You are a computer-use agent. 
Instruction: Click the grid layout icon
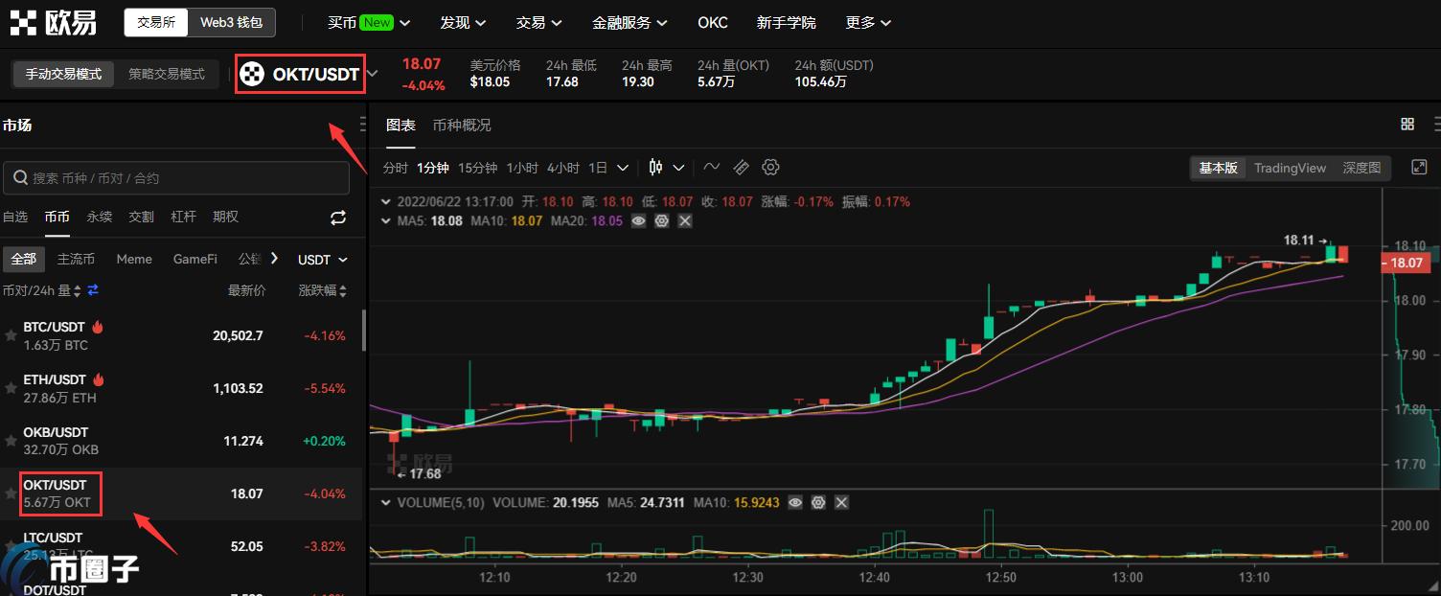tap(1407, 125)
